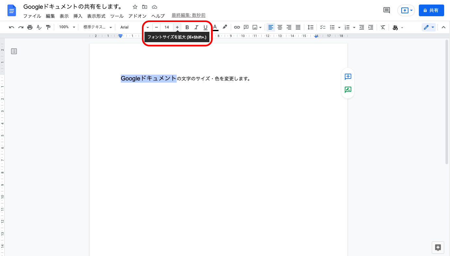Screen dimensions: 450x256
Task: Select the paint format roller icon
Action: 48,27
